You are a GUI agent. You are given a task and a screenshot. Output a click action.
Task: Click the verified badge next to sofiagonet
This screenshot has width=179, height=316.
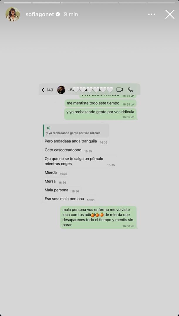(x=58, y=14)
